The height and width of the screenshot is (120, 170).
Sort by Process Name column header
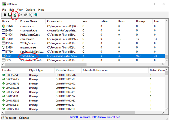[x=28, y=21]
